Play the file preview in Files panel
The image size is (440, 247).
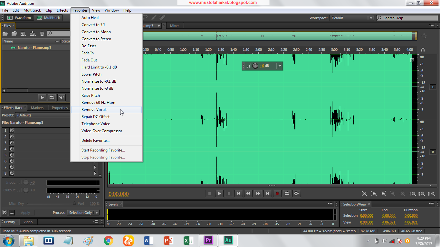[x=42, y=97]
